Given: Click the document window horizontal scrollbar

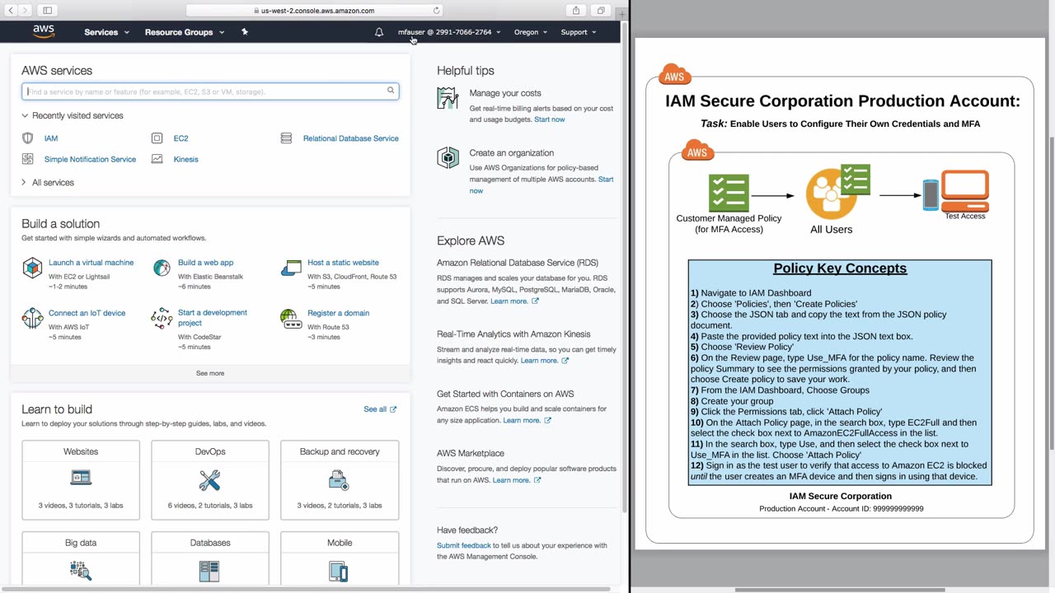Looking at the screenshot, I should point(839,590).
